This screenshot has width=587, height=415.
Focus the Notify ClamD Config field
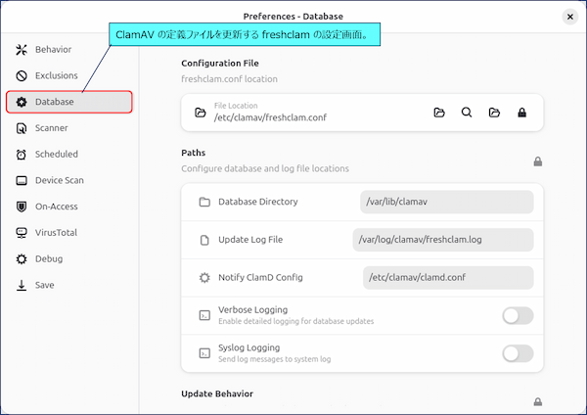(448, 278)
